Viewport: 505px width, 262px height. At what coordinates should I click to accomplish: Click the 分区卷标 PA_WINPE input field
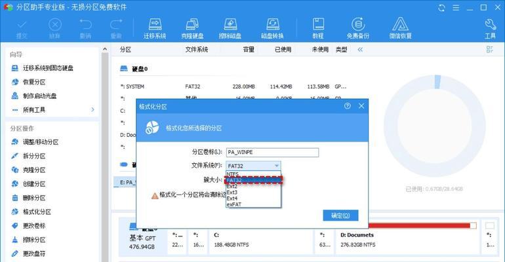click(x=272, y=152)
